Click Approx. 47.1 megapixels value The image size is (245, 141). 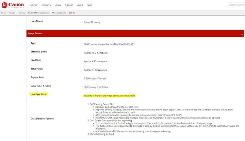pos(96,70)
